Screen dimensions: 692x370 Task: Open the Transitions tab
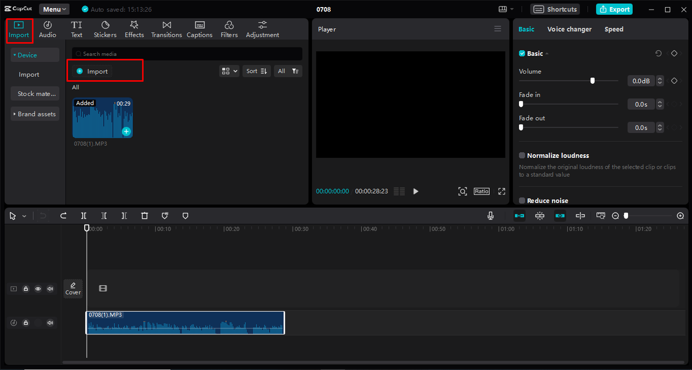pyautogui.click(x=167, y=30)
